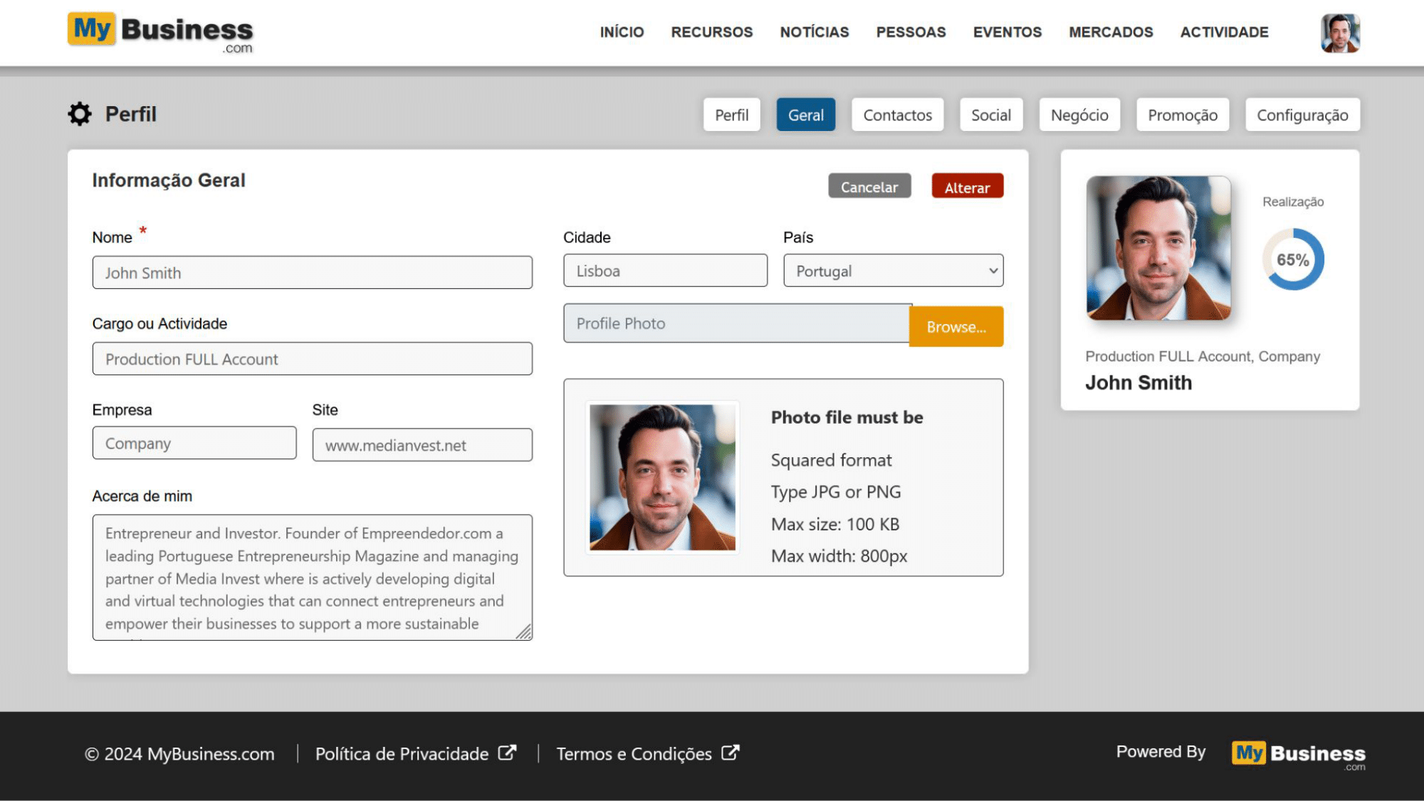Image resolution: width=1424 pixels, height=801 pixels.
Task: Open the user avatar menu in header
Action: (x=1340, y=33)
